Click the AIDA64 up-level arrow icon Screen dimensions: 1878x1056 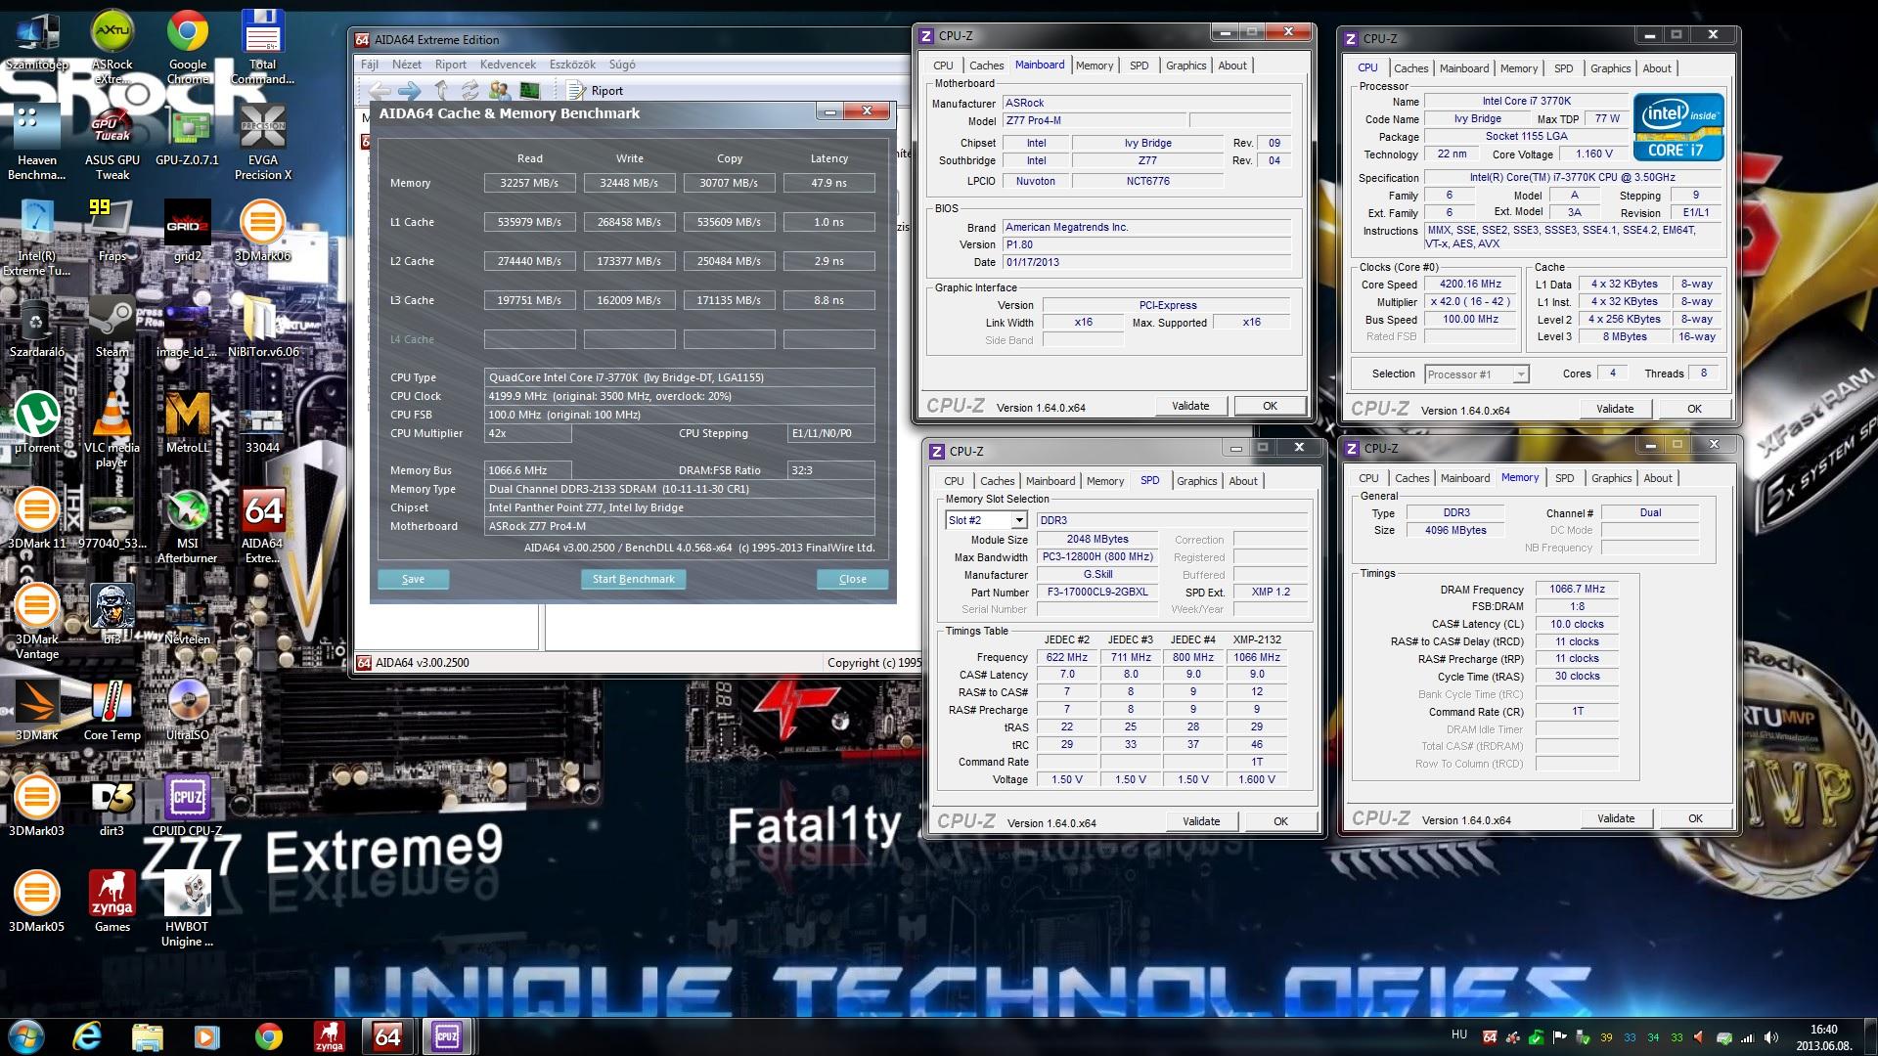pos(441,91)
